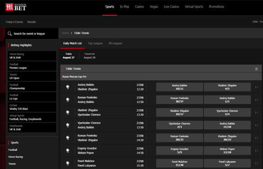Open the Casino section
The image size is (263, 169).
coord(140,7)
